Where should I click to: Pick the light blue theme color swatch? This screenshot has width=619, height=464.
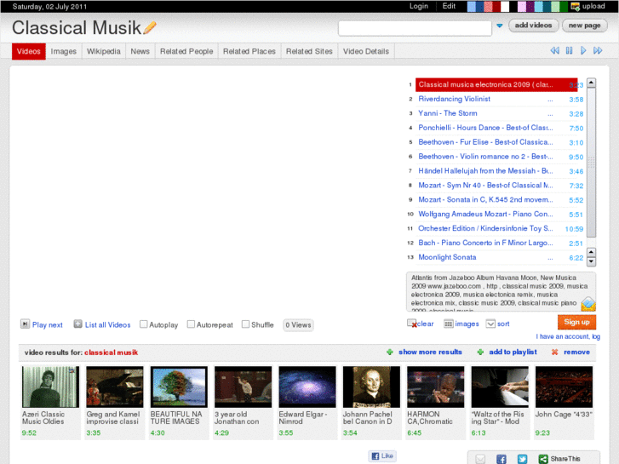pyautogui.click(x=472, y=6)
